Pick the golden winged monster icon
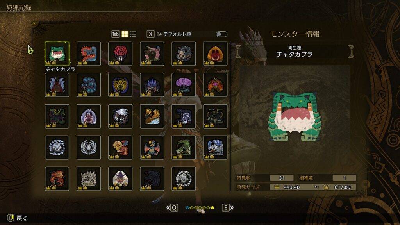Screen dimensions: 400x225 152,116
